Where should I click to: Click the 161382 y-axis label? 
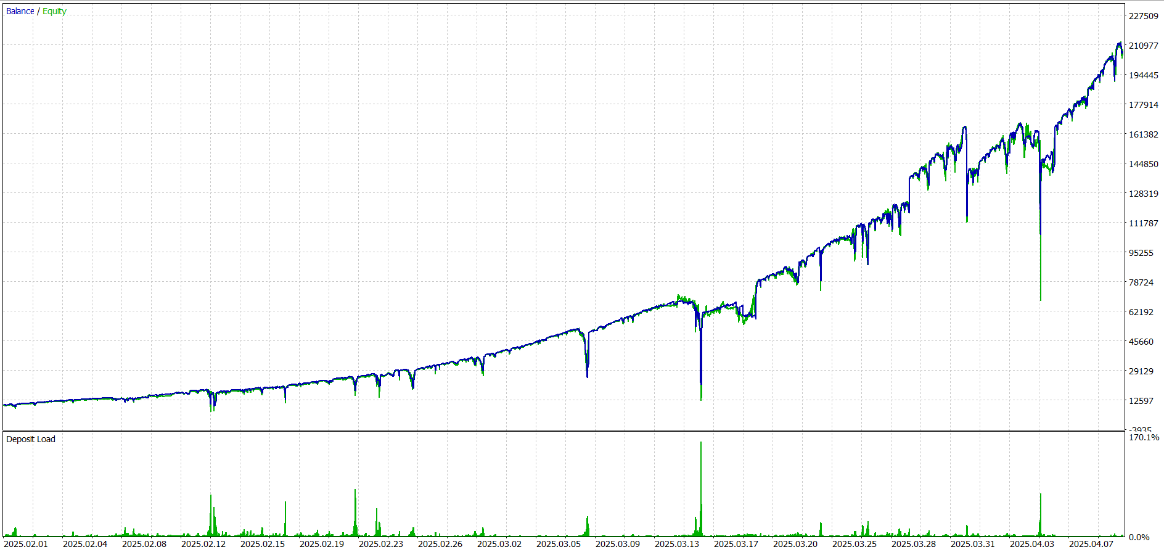[x=1143, y=134]
